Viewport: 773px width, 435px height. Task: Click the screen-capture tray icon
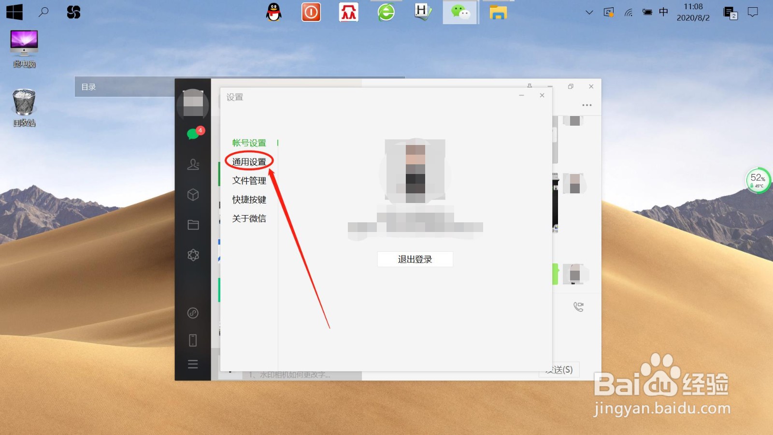[609, 13]
